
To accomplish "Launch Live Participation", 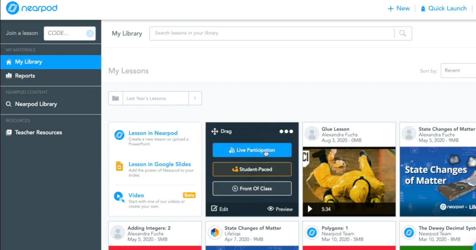I will tap(252, 150).
